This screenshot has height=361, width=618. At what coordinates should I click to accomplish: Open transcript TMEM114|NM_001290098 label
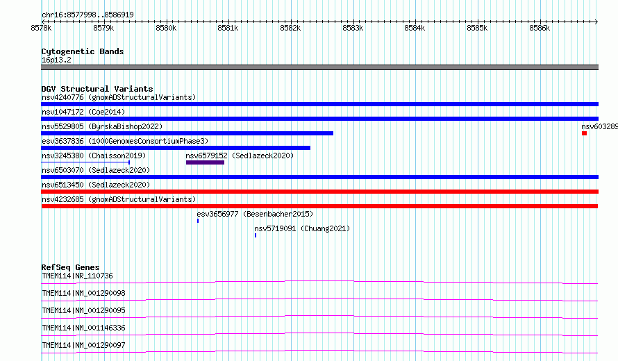coord(83,293)
